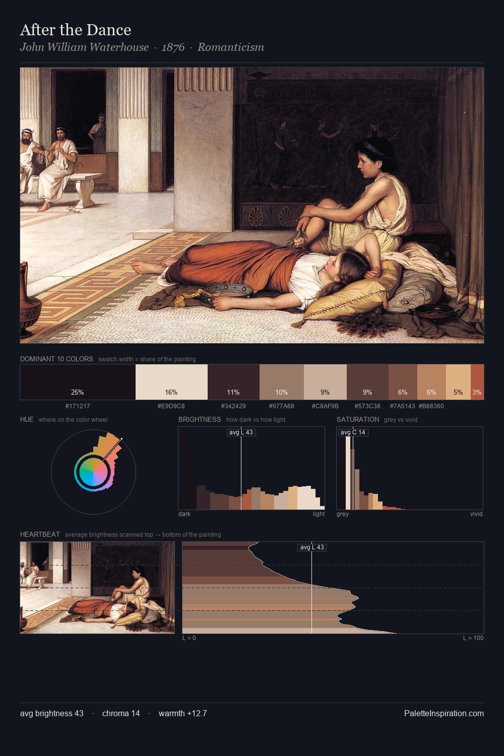The width and height of the screenshot is (504, 756).
Task: Click the 'After the Dance' title
Action: coord(76,30)
